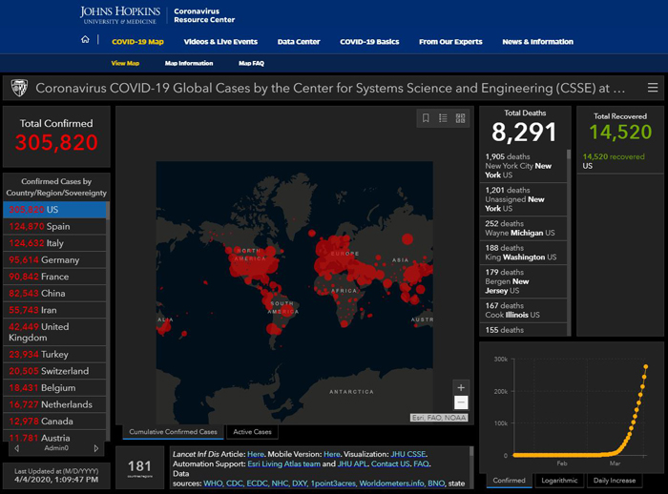
Task: Click the JHU shield icon beside dashboard title
Action: [19, 88]
